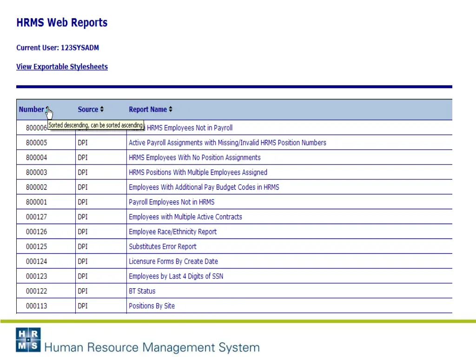This screenshot has height=357, width=476.
Task: Click the HRMS logo icon in footer
Action: tap(28, 340)
